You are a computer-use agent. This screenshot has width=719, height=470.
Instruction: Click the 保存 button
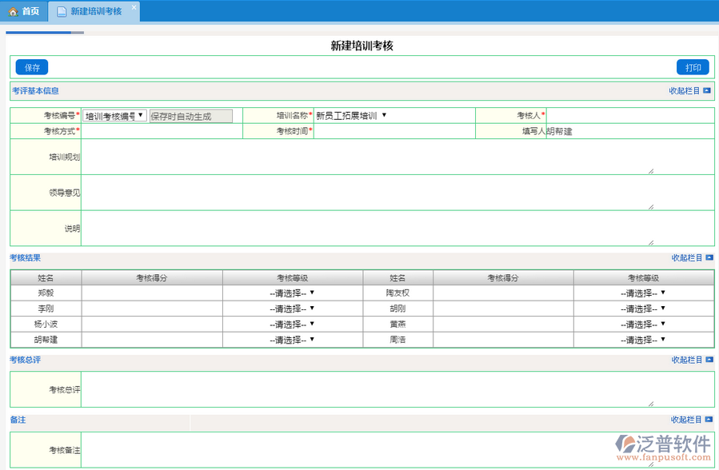click(32, 68)
